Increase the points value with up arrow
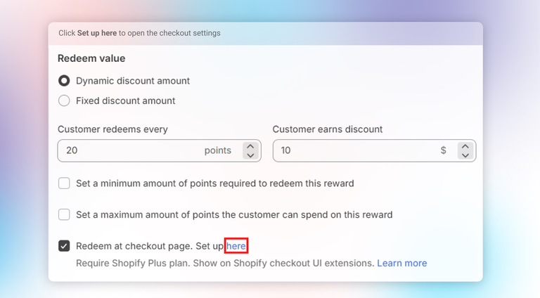The height and width of the screenshot is (298, 540). [x=250, y=146]
